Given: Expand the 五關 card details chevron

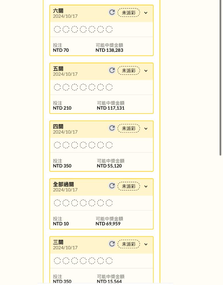Looking at the screenshot, I should click(146, 71).
